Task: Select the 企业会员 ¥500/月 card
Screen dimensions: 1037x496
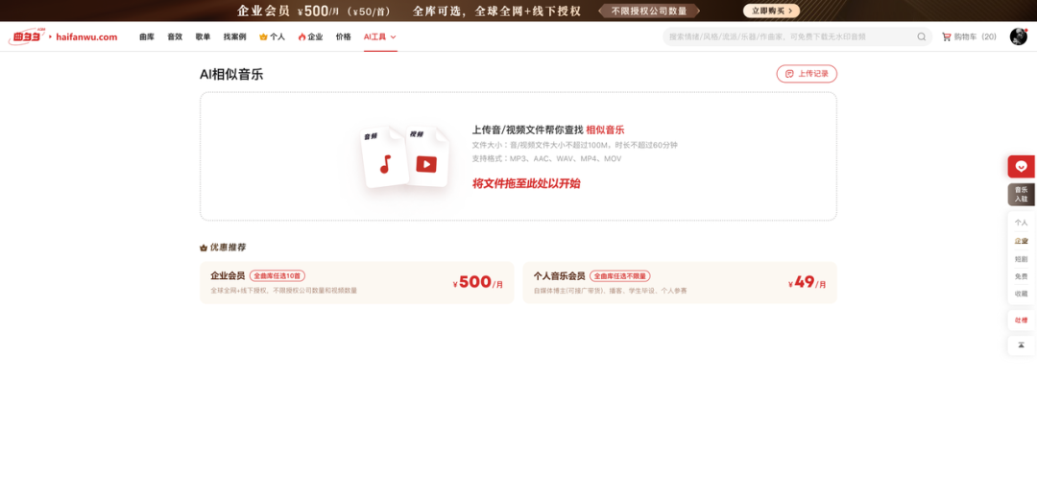Action: 357,282
